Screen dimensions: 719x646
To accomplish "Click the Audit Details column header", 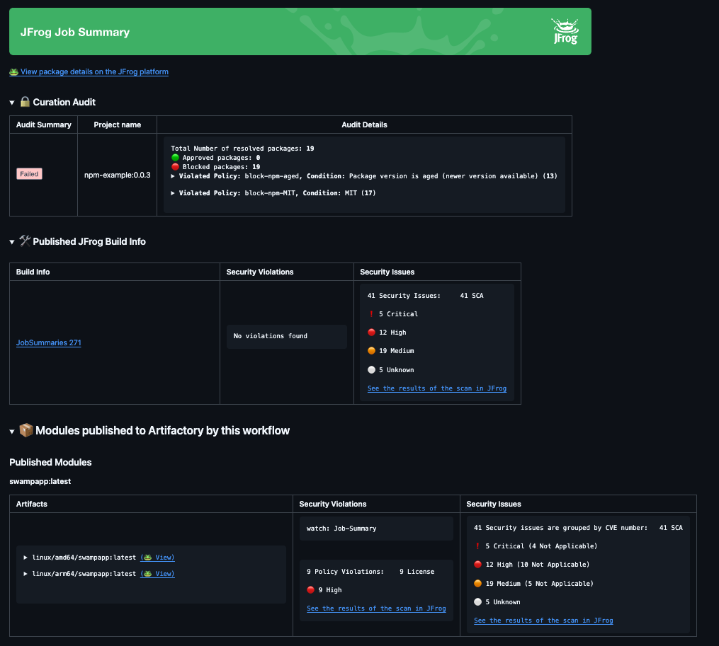I will tap(364, 125).
